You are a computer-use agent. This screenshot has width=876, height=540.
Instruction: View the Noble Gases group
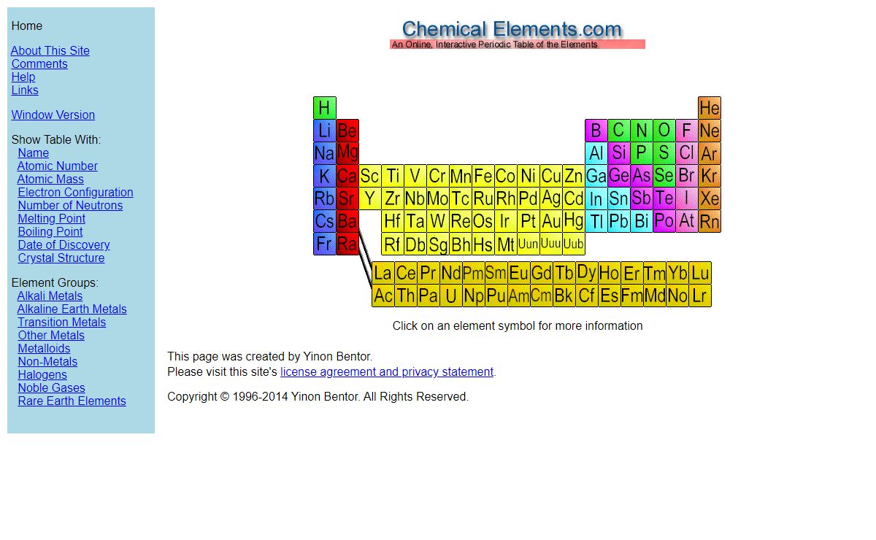(x=52, y=388)
